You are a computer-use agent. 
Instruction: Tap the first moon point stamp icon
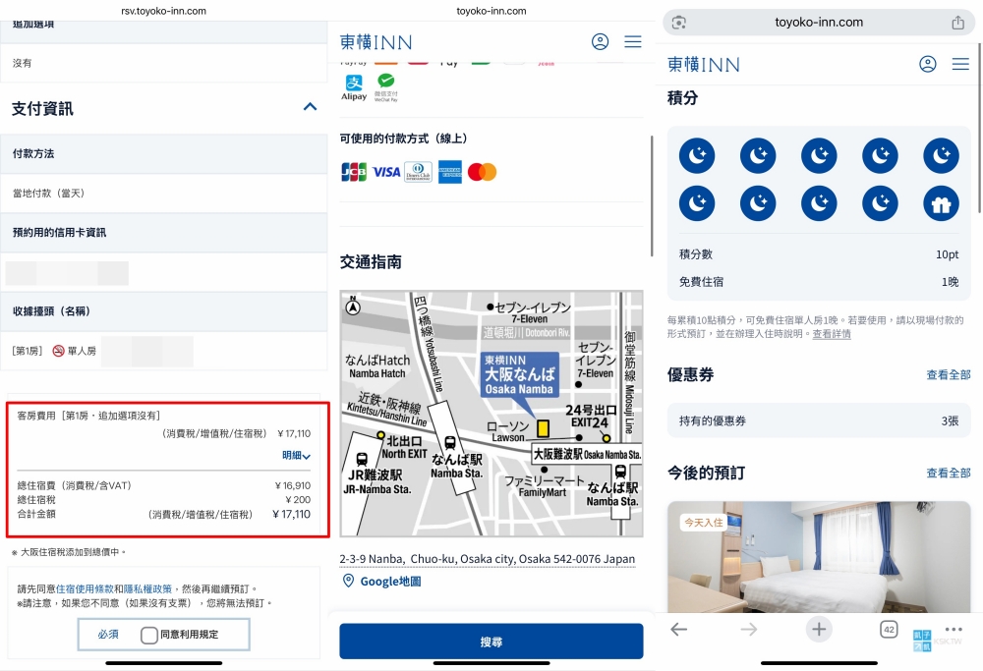pos(697,155)
